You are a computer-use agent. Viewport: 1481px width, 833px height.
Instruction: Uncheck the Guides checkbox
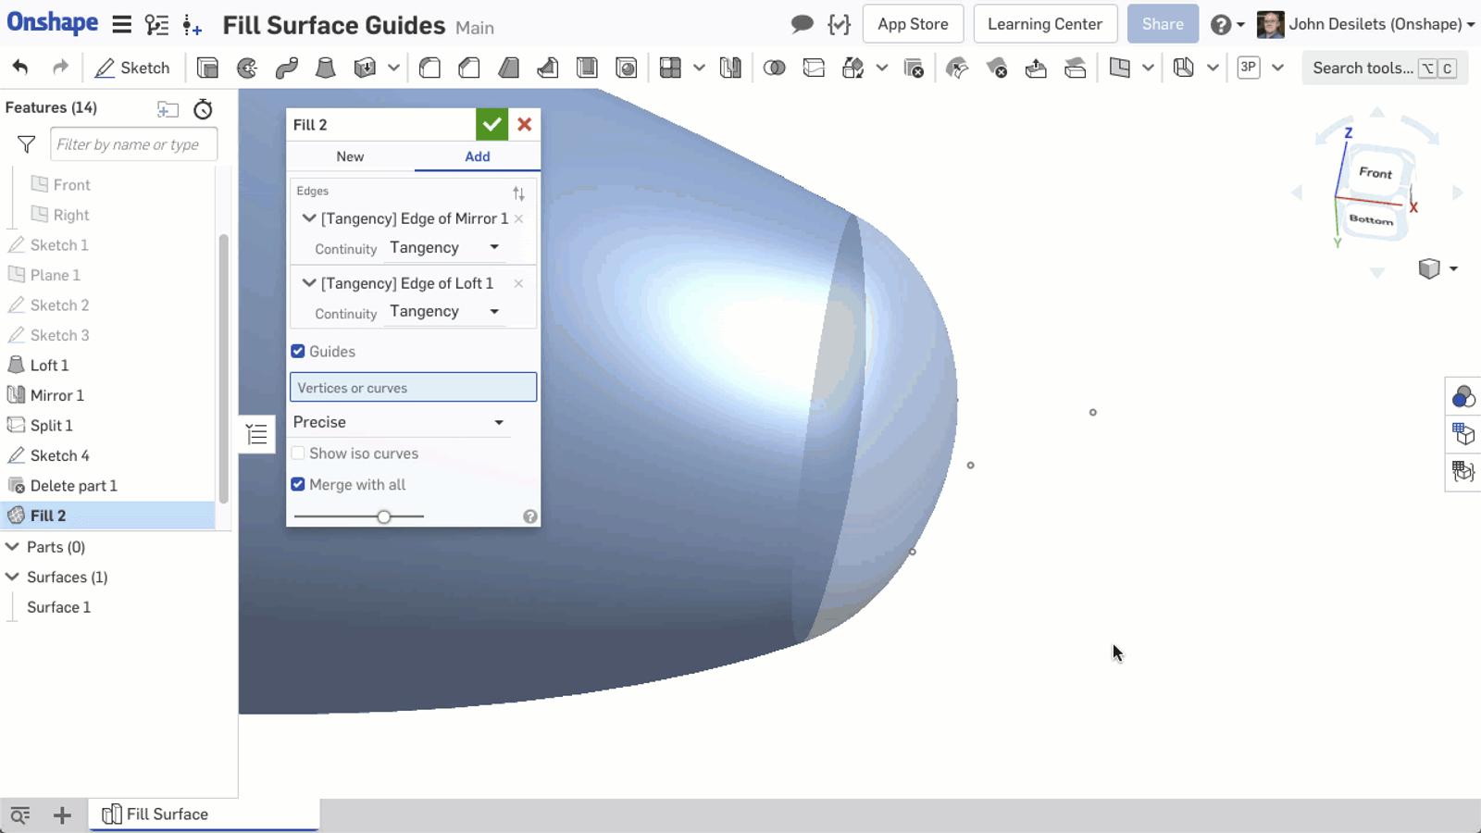tap(298, 352)
